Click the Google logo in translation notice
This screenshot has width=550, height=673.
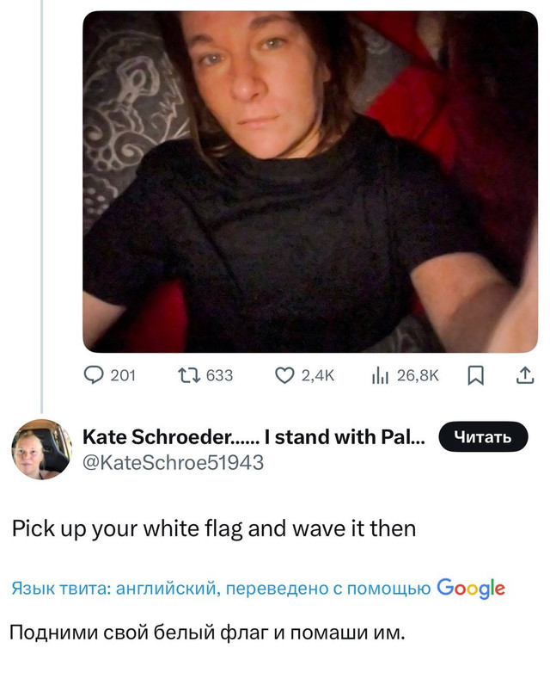[470, 589]
